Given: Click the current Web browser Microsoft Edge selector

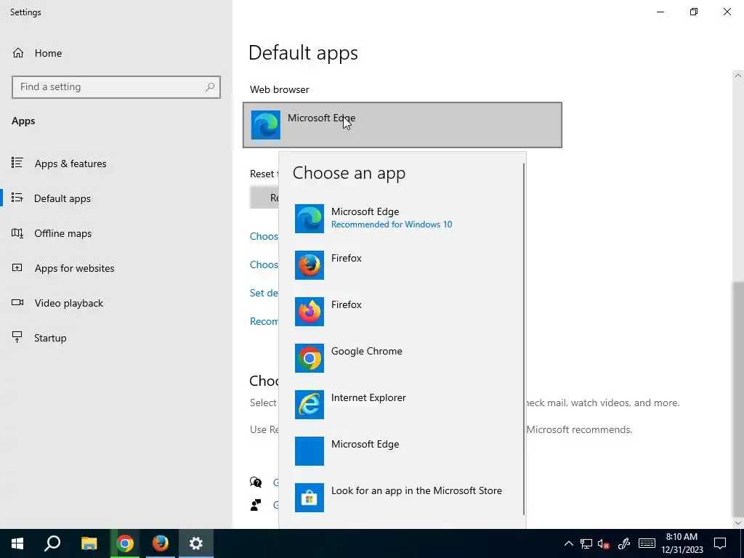Looking at the screenshot, I should [x=403, y=125].
